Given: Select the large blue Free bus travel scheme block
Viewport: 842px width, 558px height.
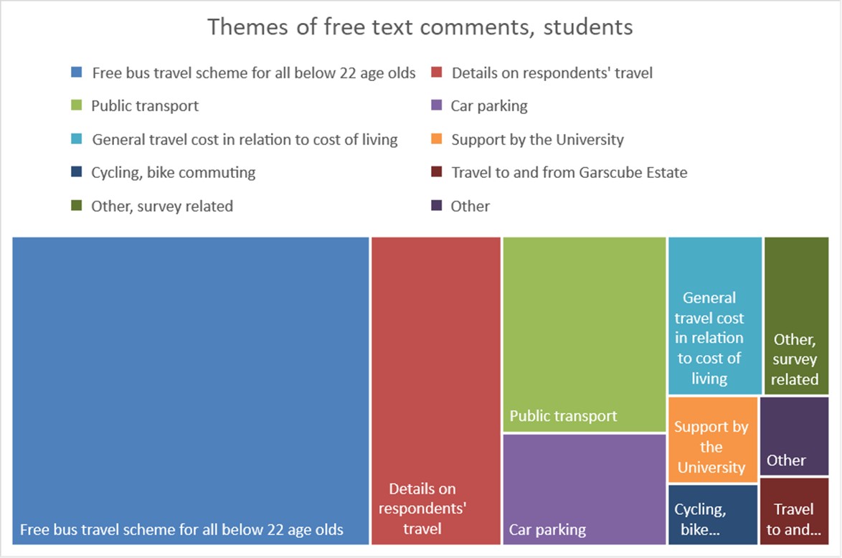Looking at the screenshot, I should (191, 391).
